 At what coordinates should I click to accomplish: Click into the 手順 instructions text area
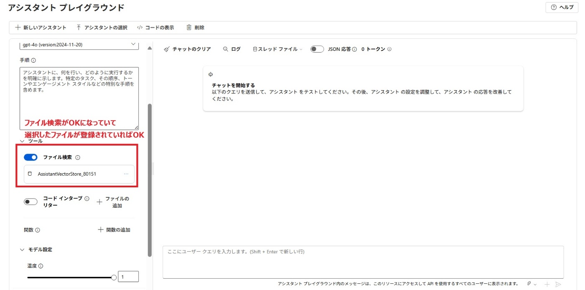pos(79,98)
